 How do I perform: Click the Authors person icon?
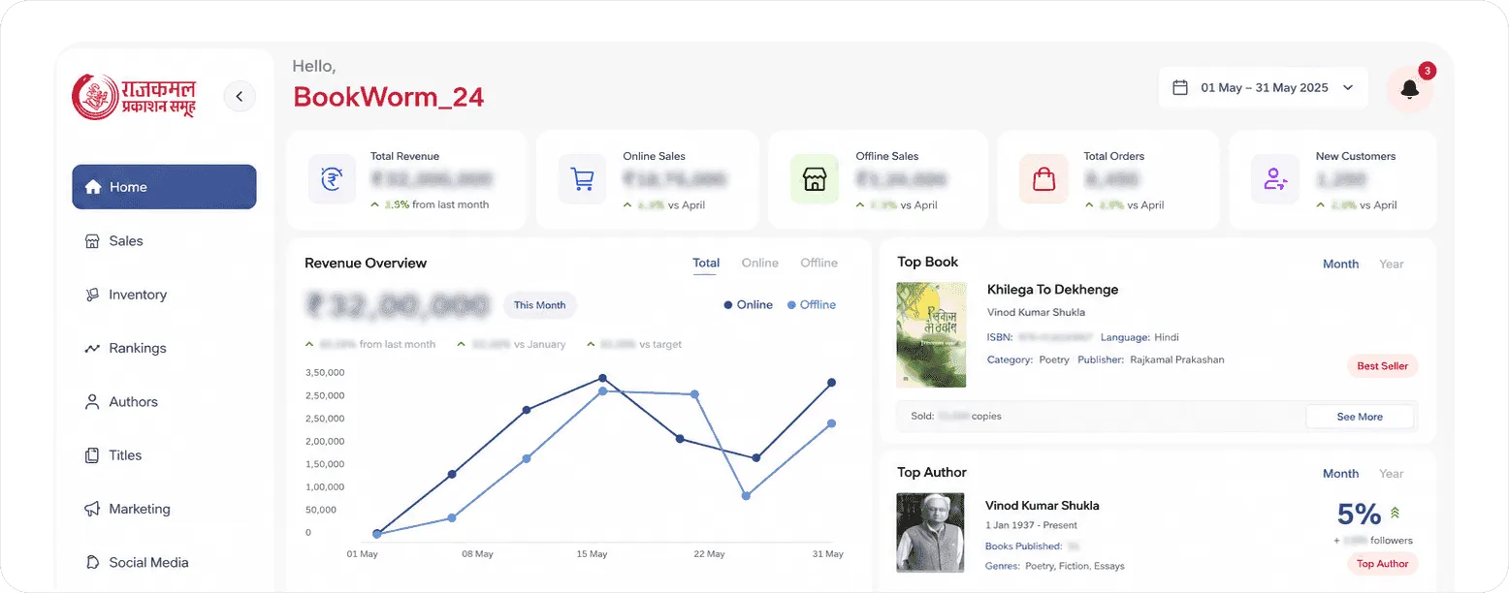[x=93, y=401]
